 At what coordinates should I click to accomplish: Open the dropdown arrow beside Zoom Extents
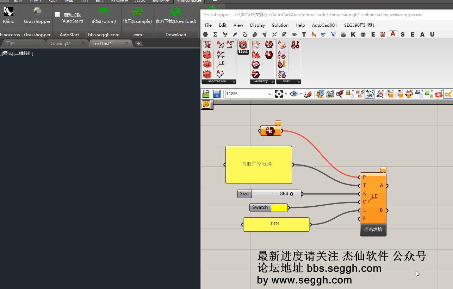pos(286,94)
